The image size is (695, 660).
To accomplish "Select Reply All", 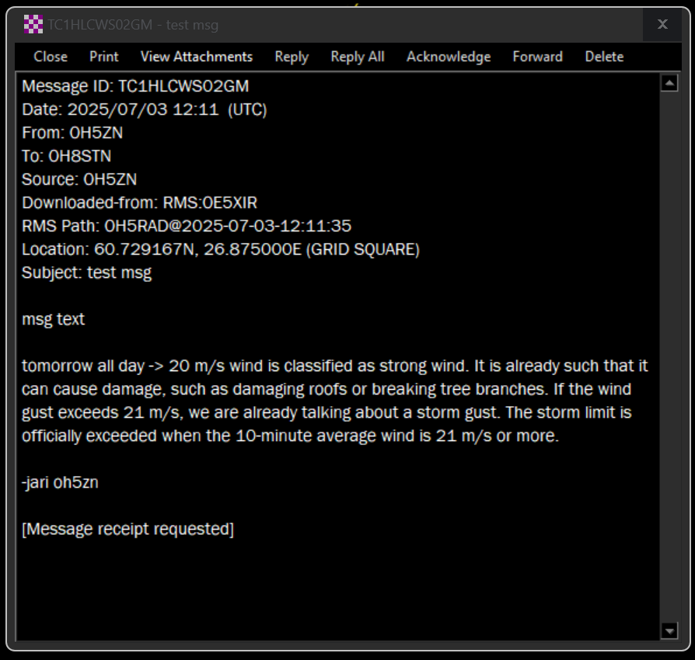I will 358,57.
